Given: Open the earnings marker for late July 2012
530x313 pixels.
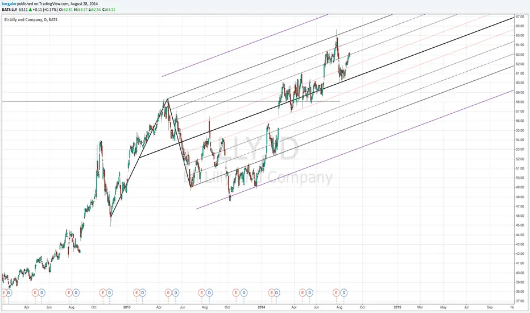Looking at the screenshot, I should (x=69, y=293).
